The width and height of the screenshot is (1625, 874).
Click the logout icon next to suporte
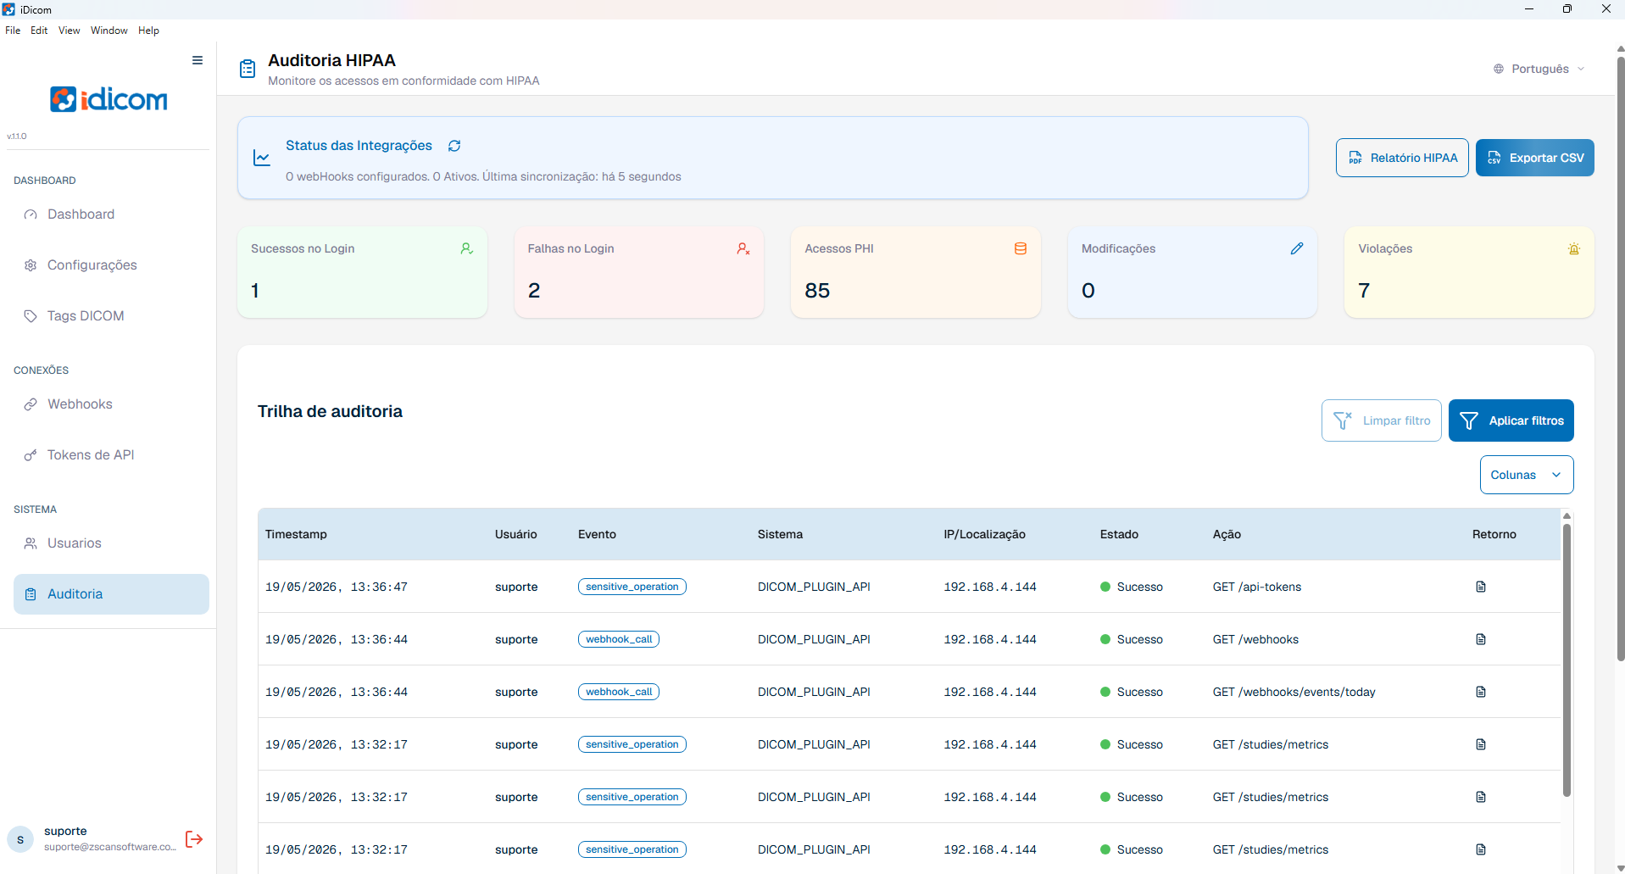[x=194, y=839]
